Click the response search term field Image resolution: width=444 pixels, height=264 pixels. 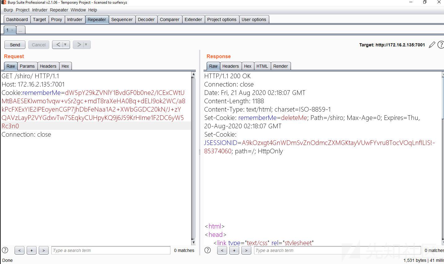[x=337, y=250]
